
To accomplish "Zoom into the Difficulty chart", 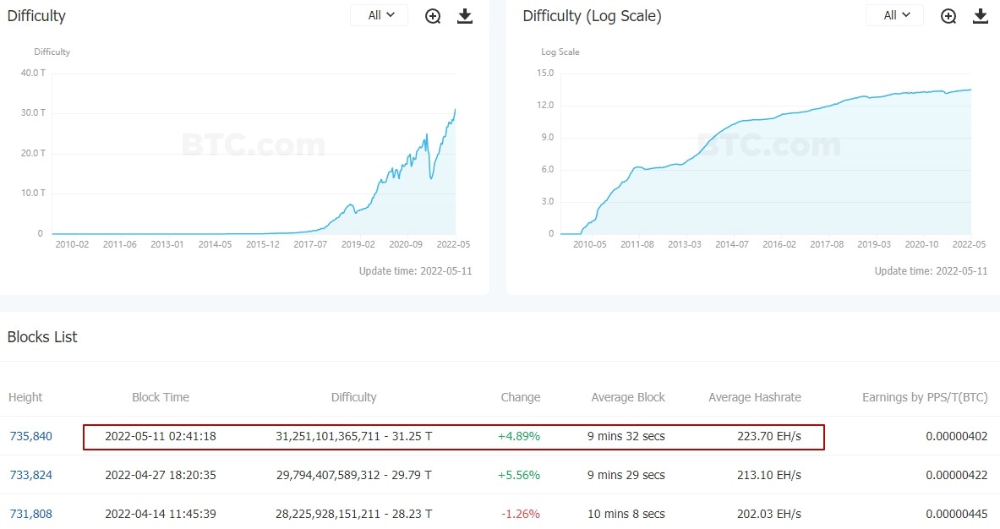I will tap(433, 16).
